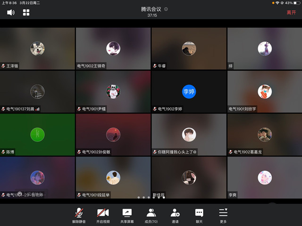The height and width of the screenshot is (226, 302).
Task: Go to first page indicator dot
Action: (x=139, y=197)
